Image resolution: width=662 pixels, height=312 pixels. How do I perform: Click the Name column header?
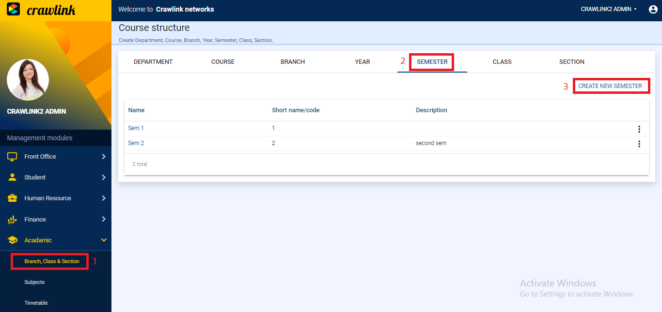click(x=136, y=110)
